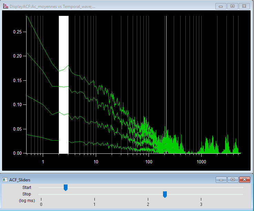
Task: Click the 0.20 y-axis label
Action: pos(17,56)
